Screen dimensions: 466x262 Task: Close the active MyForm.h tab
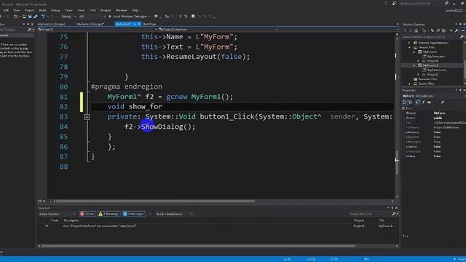[x=139, y=24]
